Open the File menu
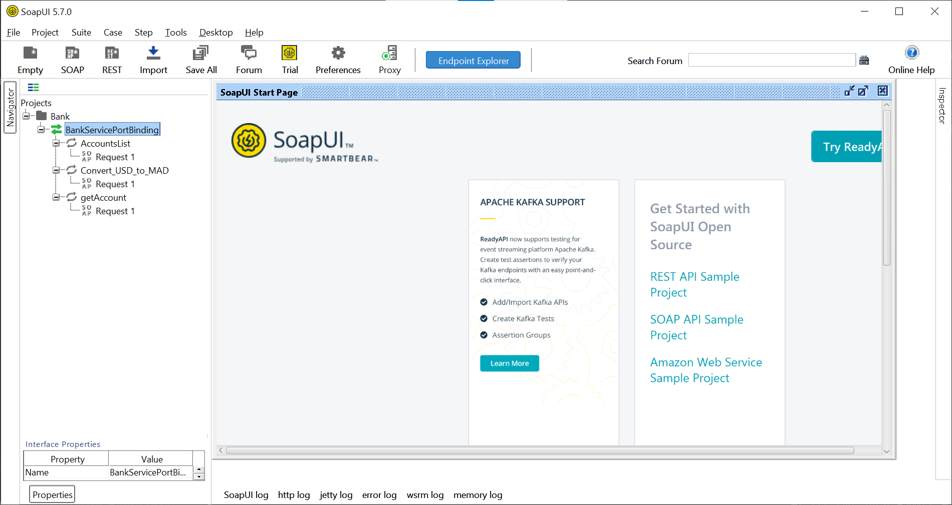 (14, 33)
